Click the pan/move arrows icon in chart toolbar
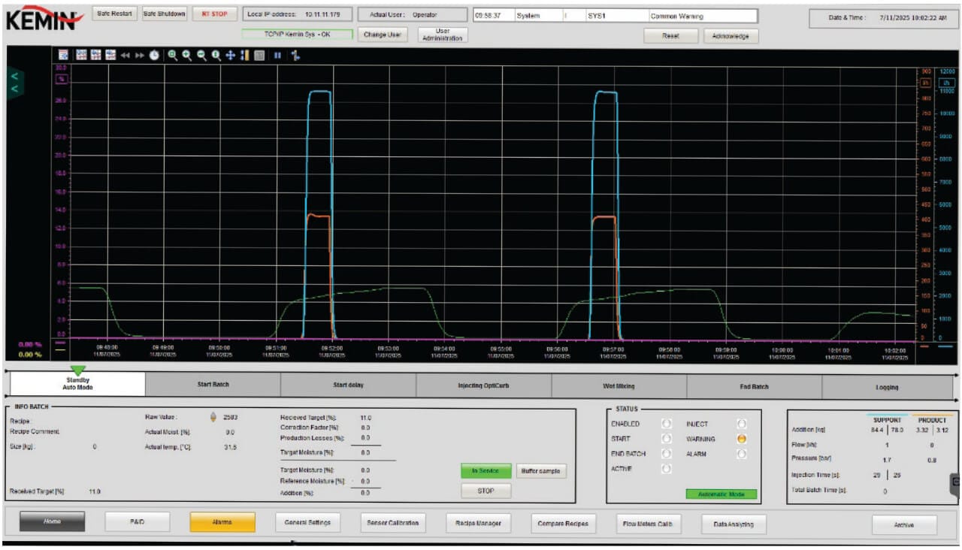Viewport: 962px width, 550px height. [231, 56]
